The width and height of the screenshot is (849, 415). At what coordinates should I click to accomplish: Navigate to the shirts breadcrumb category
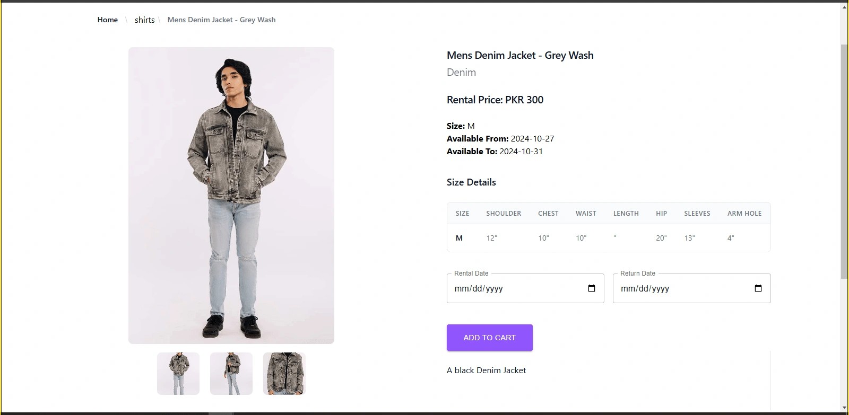144,20
